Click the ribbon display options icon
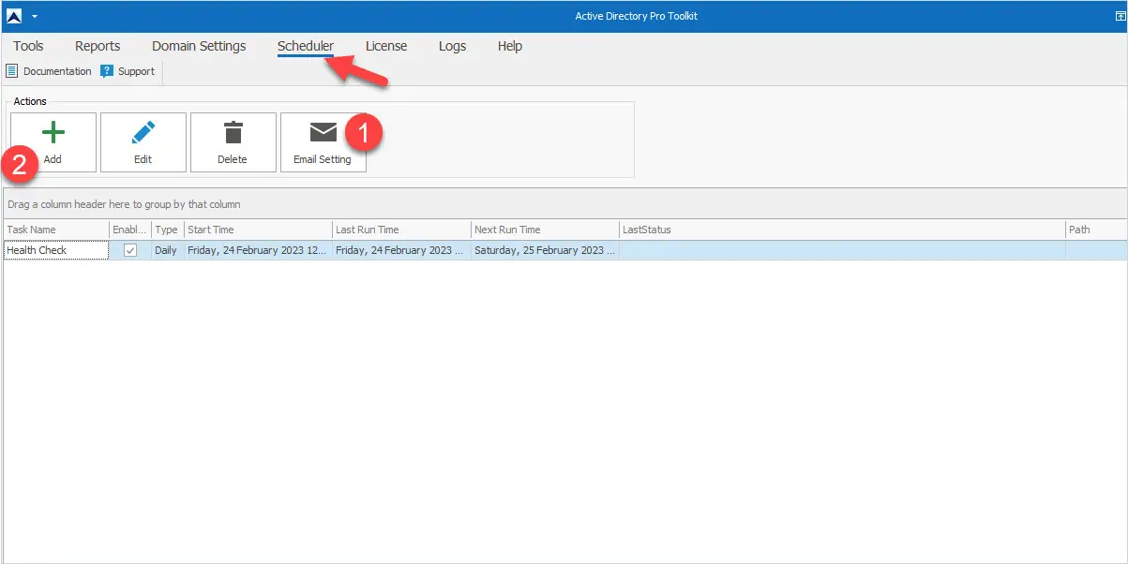Screen dimensions: 1128x564 click(x=1120, y=16)
